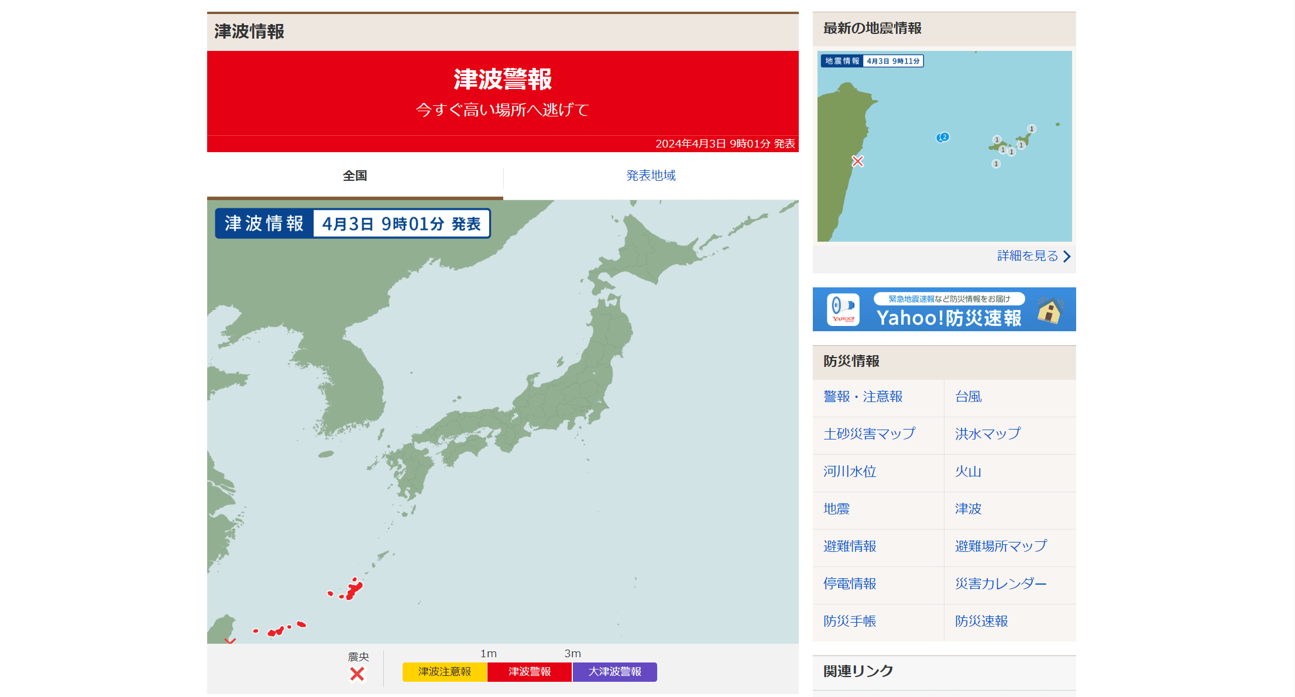Click the 地震情報 timestamp badge on small map
The width and height of the screenshot is (1295, 697).
click(x=871, y=61)
